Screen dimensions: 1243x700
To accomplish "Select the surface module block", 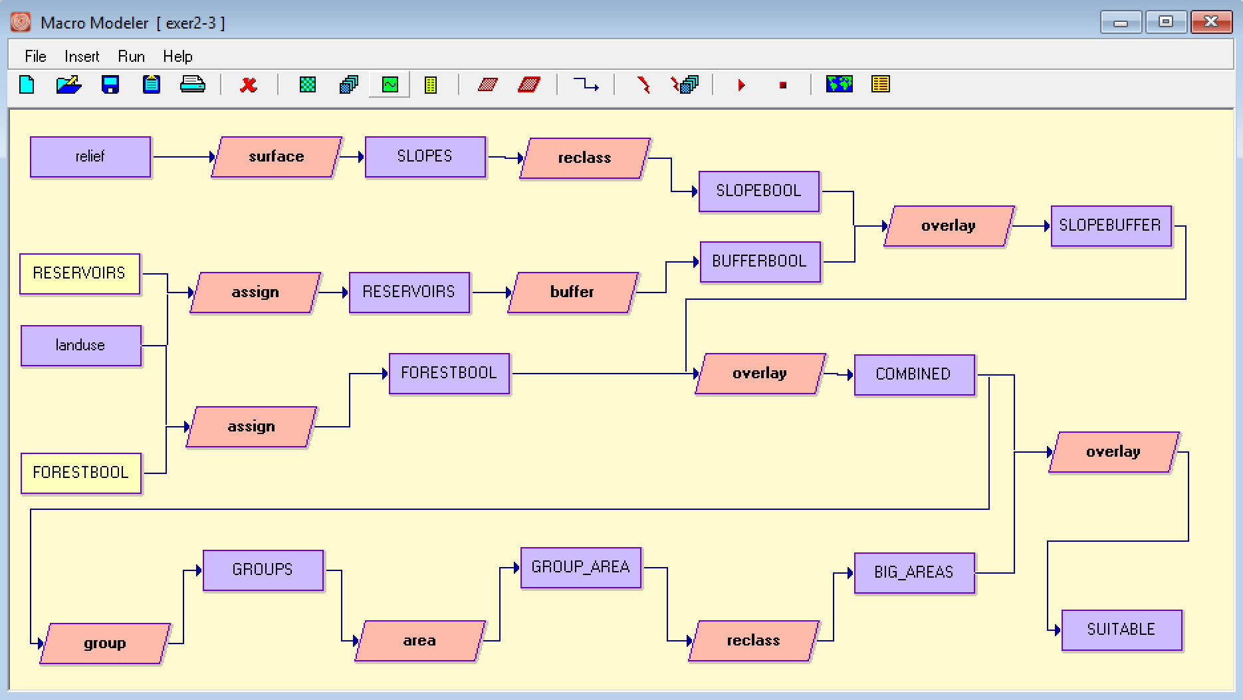I will (277, 157).
